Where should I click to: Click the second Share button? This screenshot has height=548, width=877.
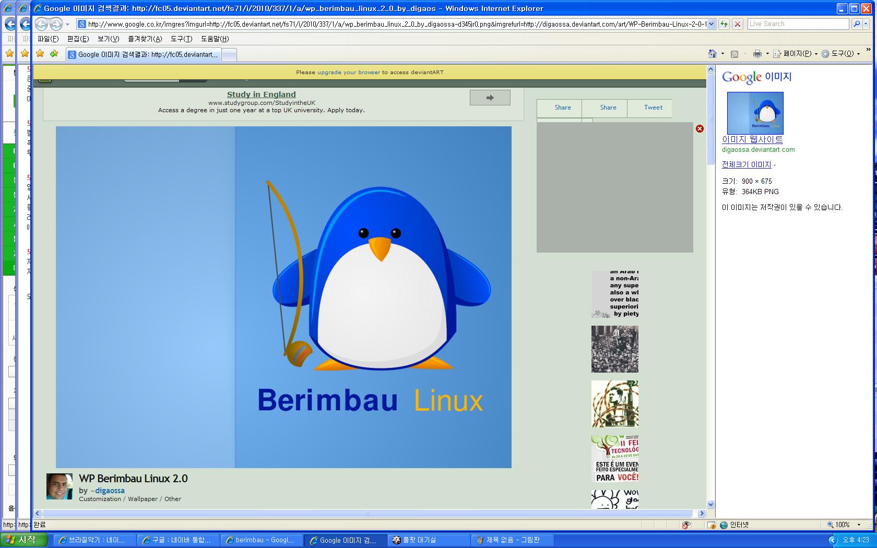pos(605,108)
